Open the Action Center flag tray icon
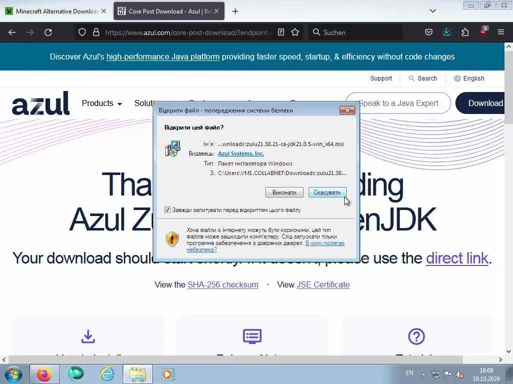513x384 pixels. 448,374
